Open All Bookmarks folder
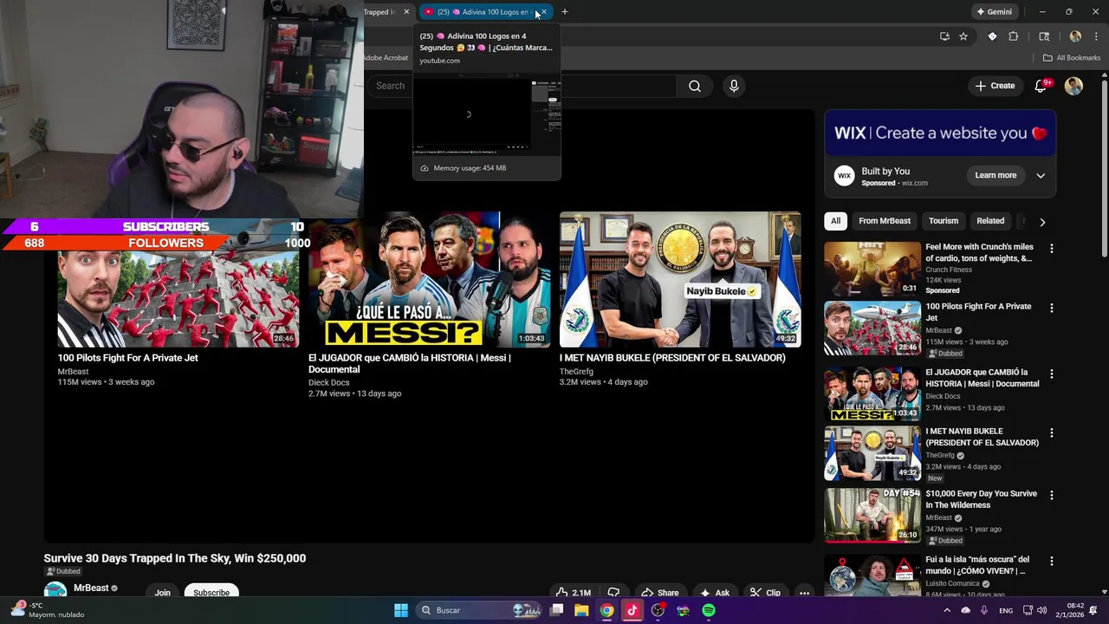The image size is (1109, 624). click(x=1072, y=58)
